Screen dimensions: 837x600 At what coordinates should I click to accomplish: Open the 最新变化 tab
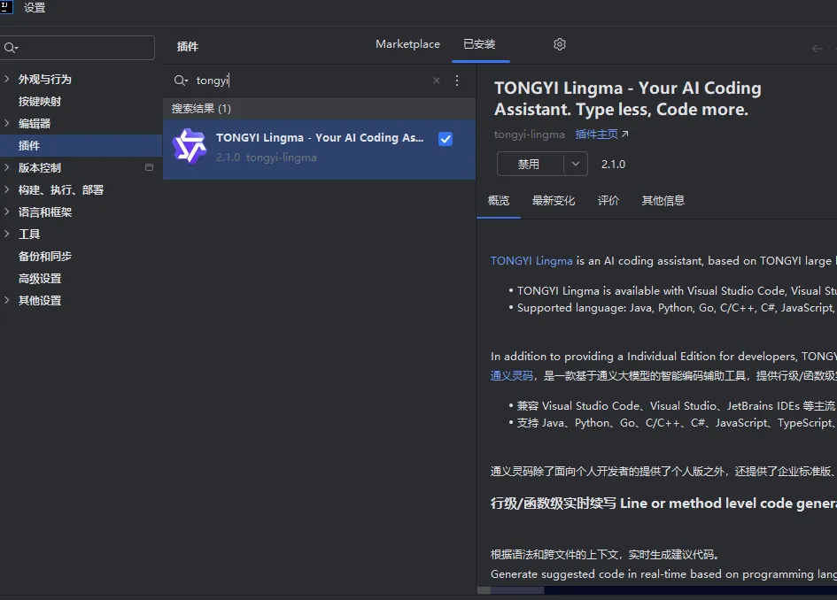(x=554, y=201)
